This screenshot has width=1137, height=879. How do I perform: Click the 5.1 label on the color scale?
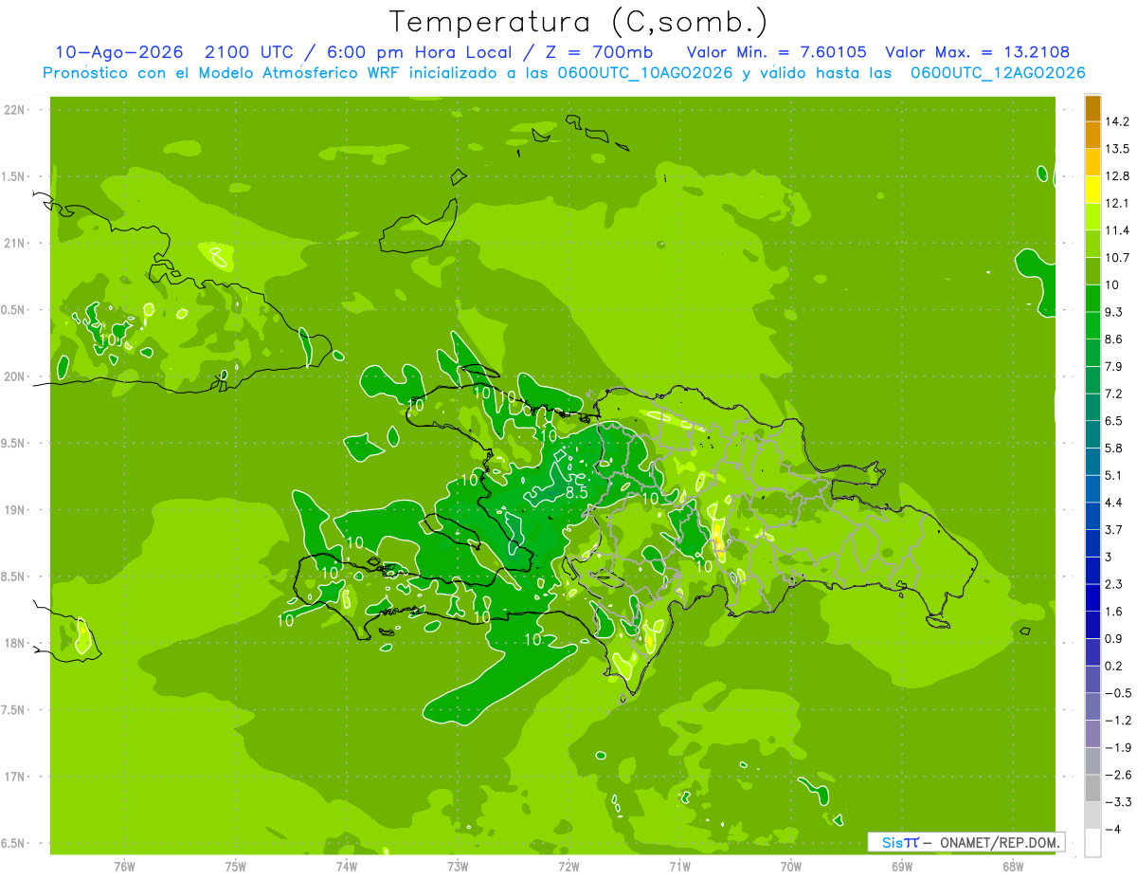coord(1113,475)
